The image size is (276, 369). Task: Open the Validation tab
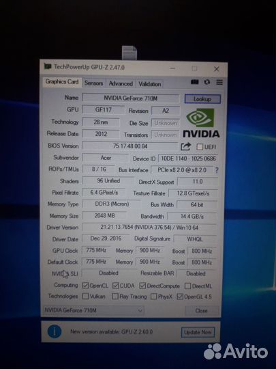[x=150, y=84]
